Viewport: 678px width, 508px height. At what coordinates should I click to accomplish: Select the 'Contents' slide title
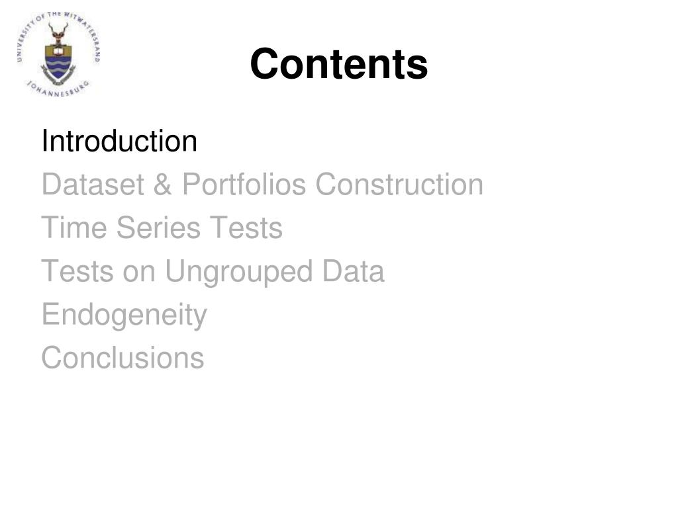(x=339, y=64)
